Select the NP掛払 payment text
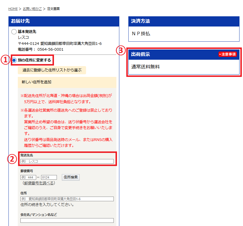Image resolution: width=243 pixels, height=226 pixels. (141, 33)
